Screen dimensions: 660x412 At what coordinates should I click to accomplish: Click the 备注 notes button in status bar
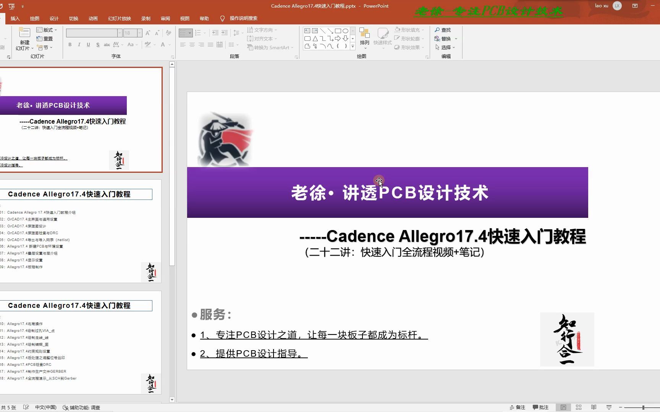(x=518, y=407)
